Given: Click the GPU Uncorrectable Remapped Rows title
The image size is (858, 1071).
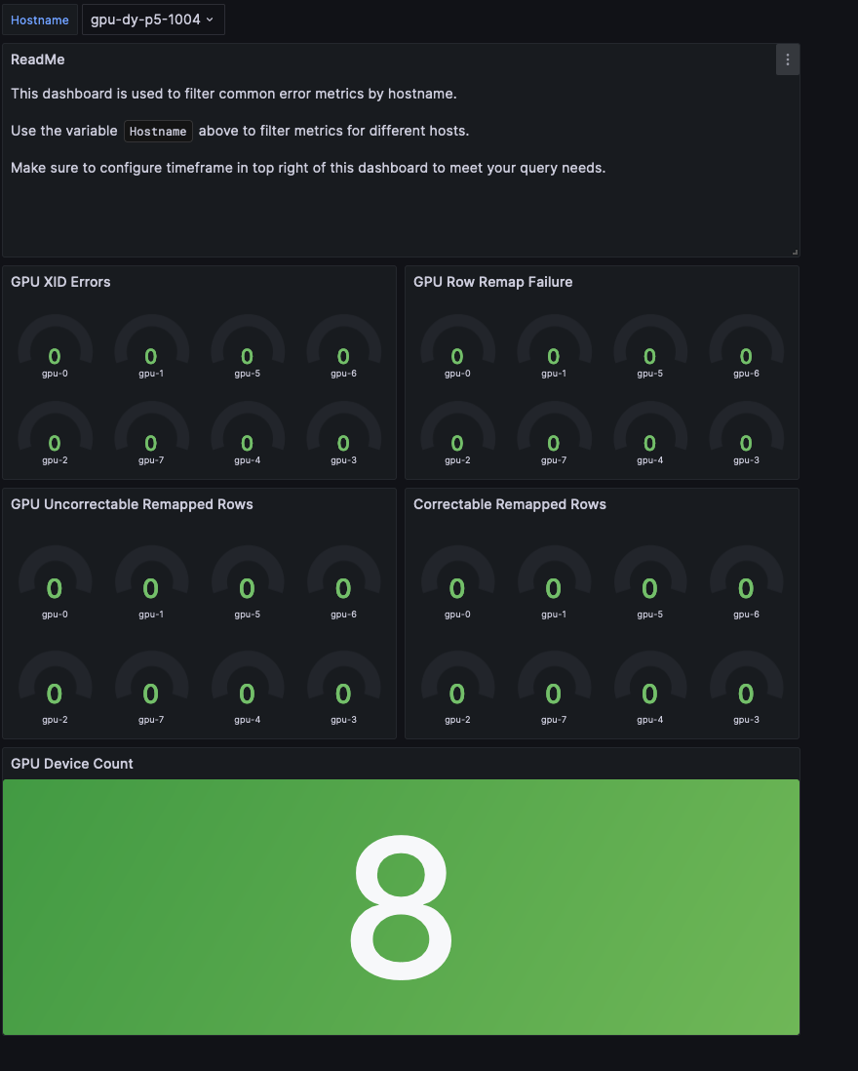Looking at the screenshot, I should 132,504.
